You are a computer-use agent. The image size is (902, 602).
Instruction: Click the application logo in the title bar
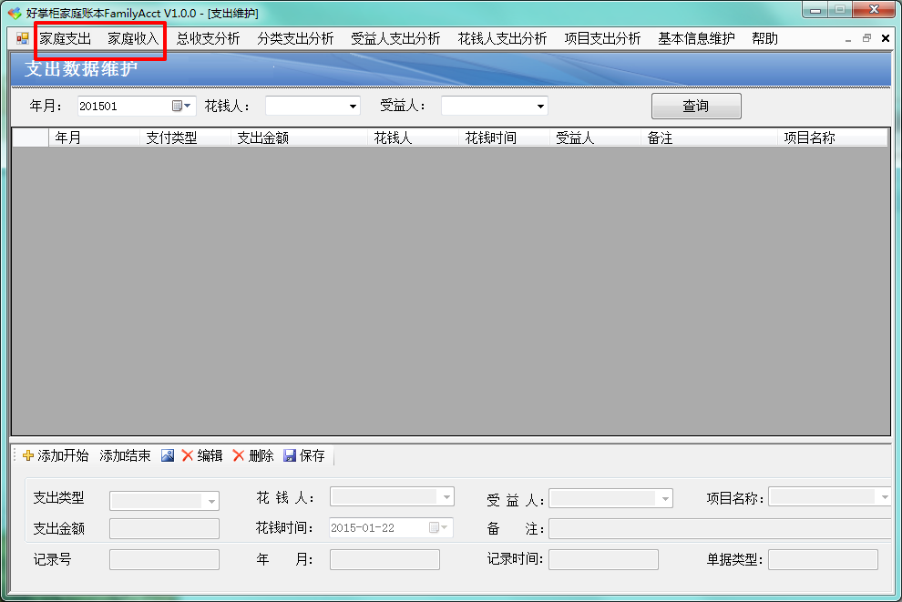15,13
